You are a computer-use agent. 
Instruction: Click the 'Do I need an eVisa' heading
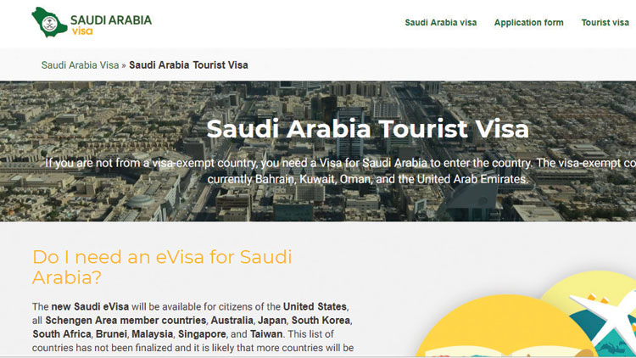161,266
